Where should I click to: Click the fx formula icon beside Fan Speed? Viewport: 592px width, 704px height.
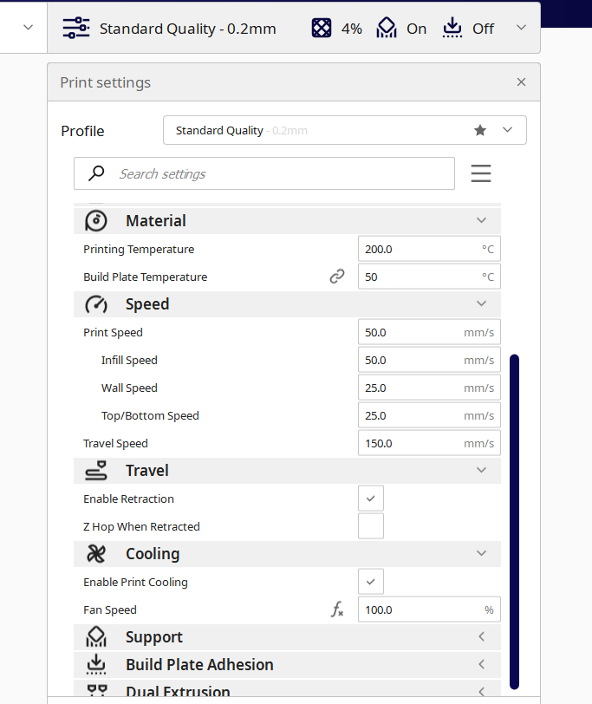337,609
